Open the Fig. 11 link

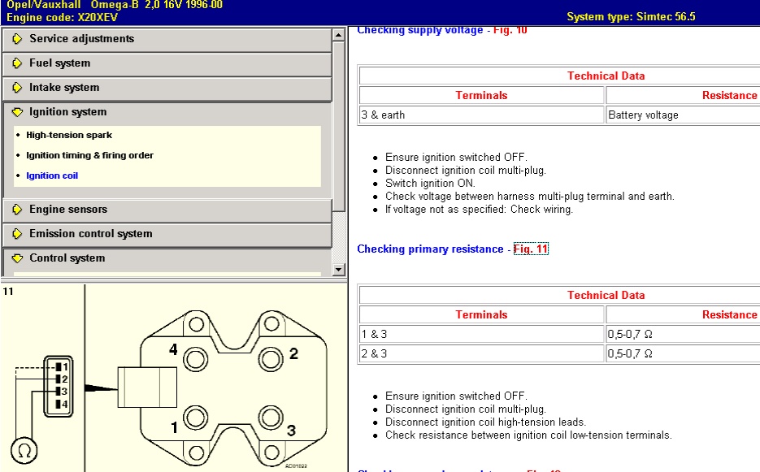(531, 249)
